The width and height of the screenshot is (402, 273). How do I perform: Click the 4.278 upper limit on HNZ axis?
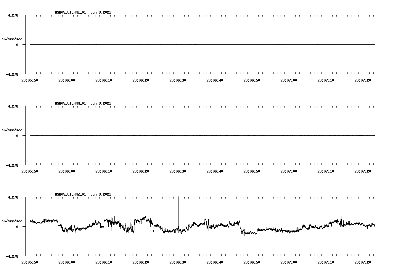[13, 197]
